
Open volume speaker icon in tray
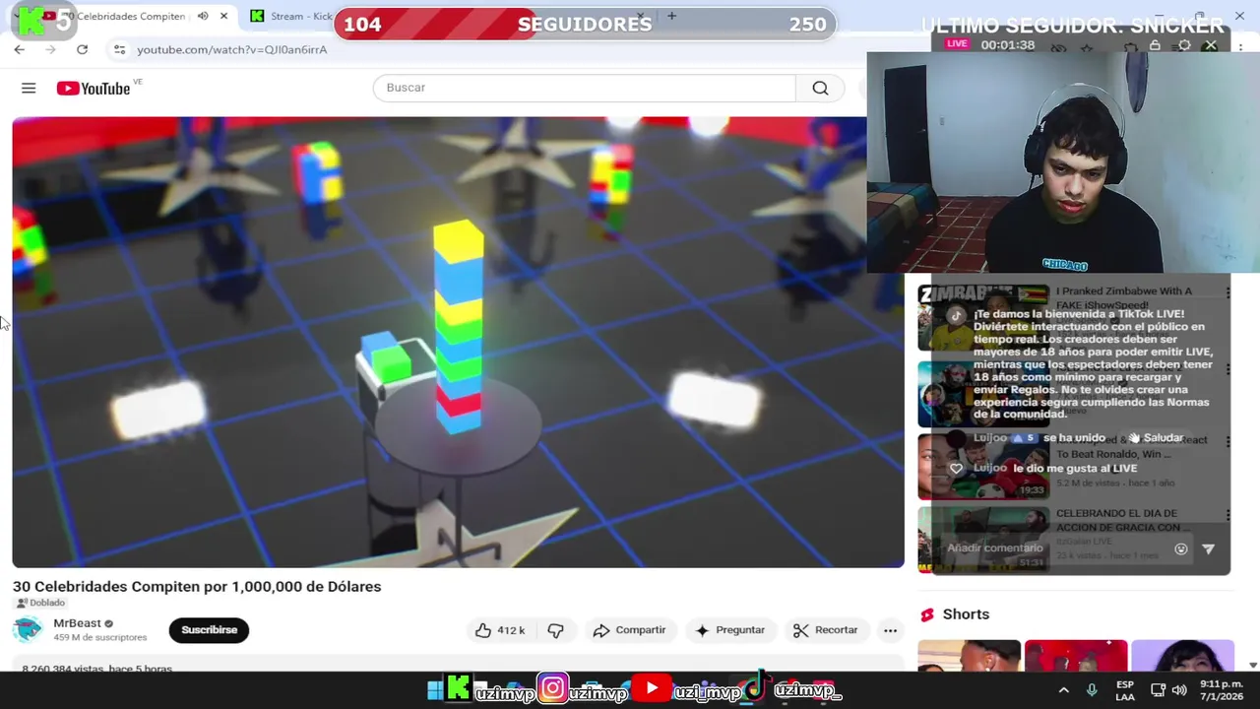click(1179, 690)
